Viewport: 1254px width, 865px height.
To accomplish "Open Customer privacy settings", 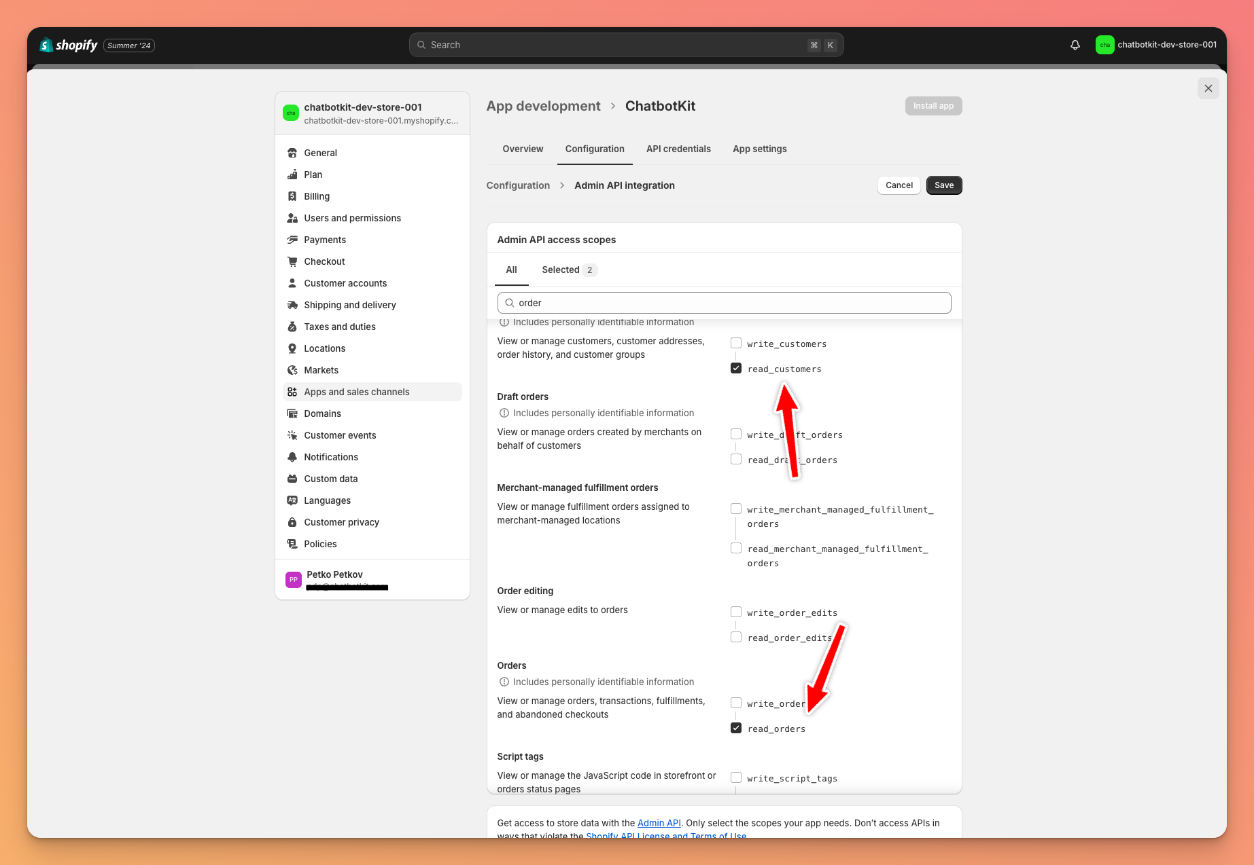I will (372, 522).
